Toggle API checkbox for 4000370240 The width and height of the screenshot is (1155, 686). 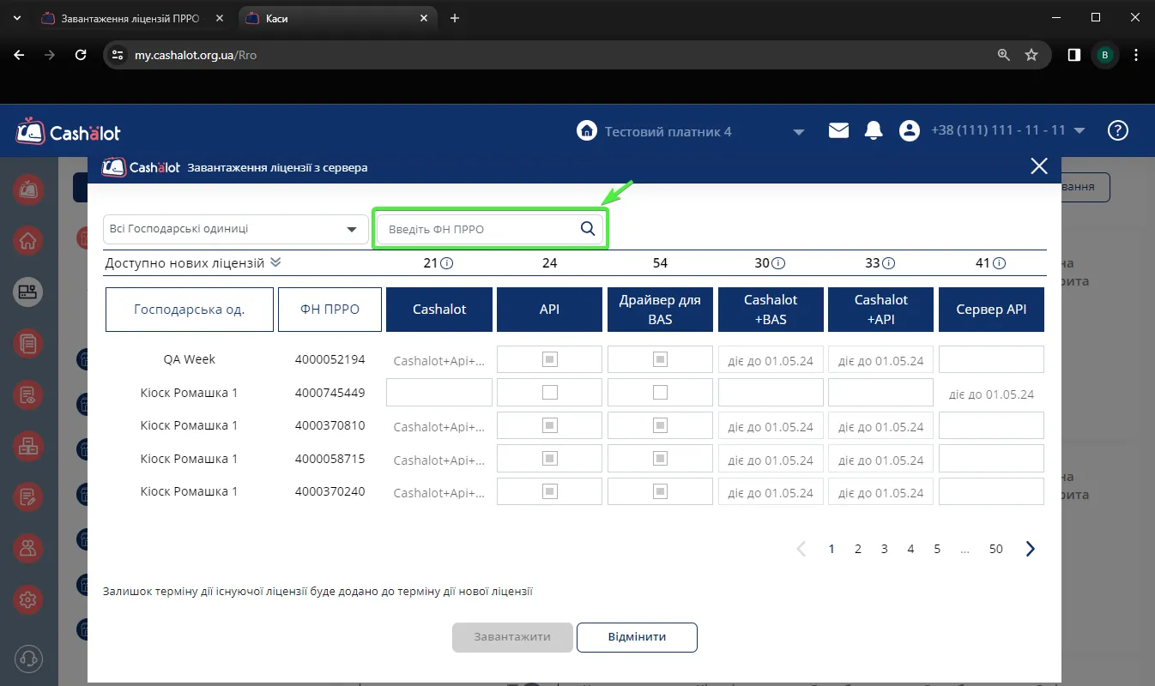tap(549, 491)
